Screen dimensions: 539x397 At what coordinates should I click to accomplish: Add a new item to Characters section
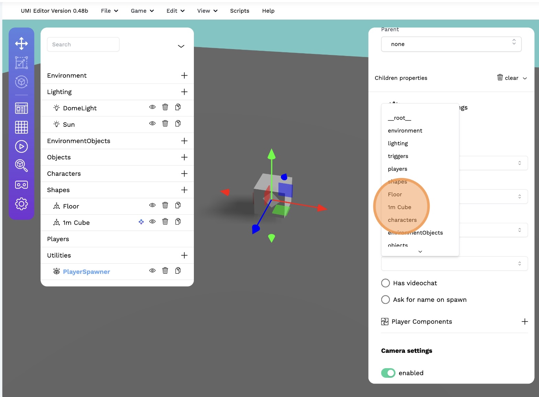184,174
